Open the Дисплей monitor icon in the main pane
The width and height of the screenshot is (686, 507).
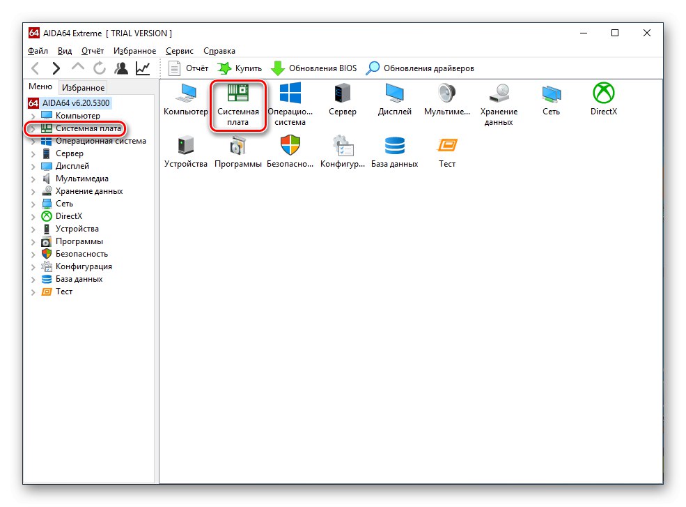pyautogui.click(x=395, y=93)
